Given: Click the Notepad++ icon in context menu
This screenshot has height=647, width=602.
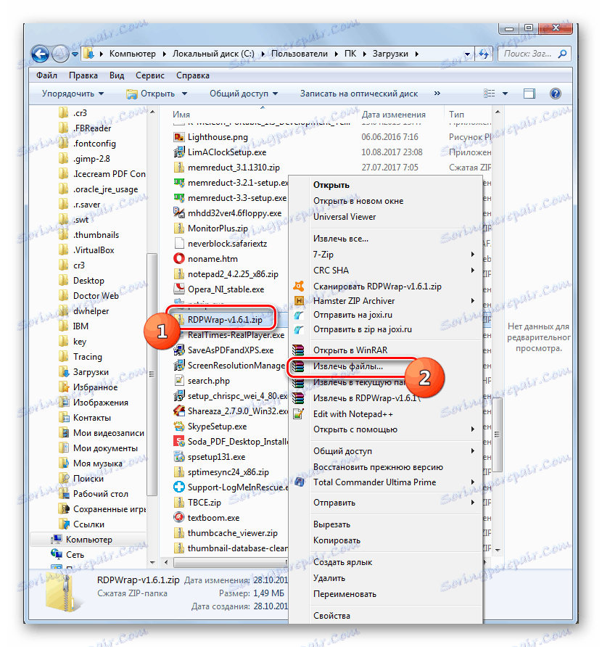Looking at the screenshot, I should coord(298,414).
